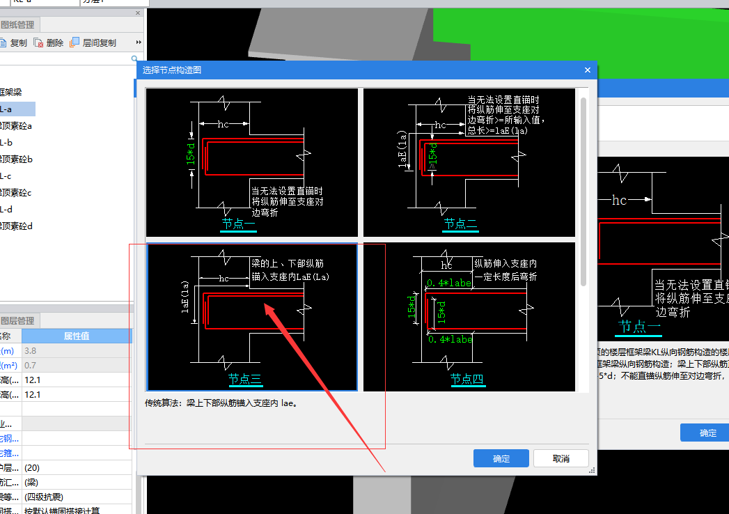Open the 图纸管理 tab
Viewport: 729px width, 514px height.
click(19, 24)
